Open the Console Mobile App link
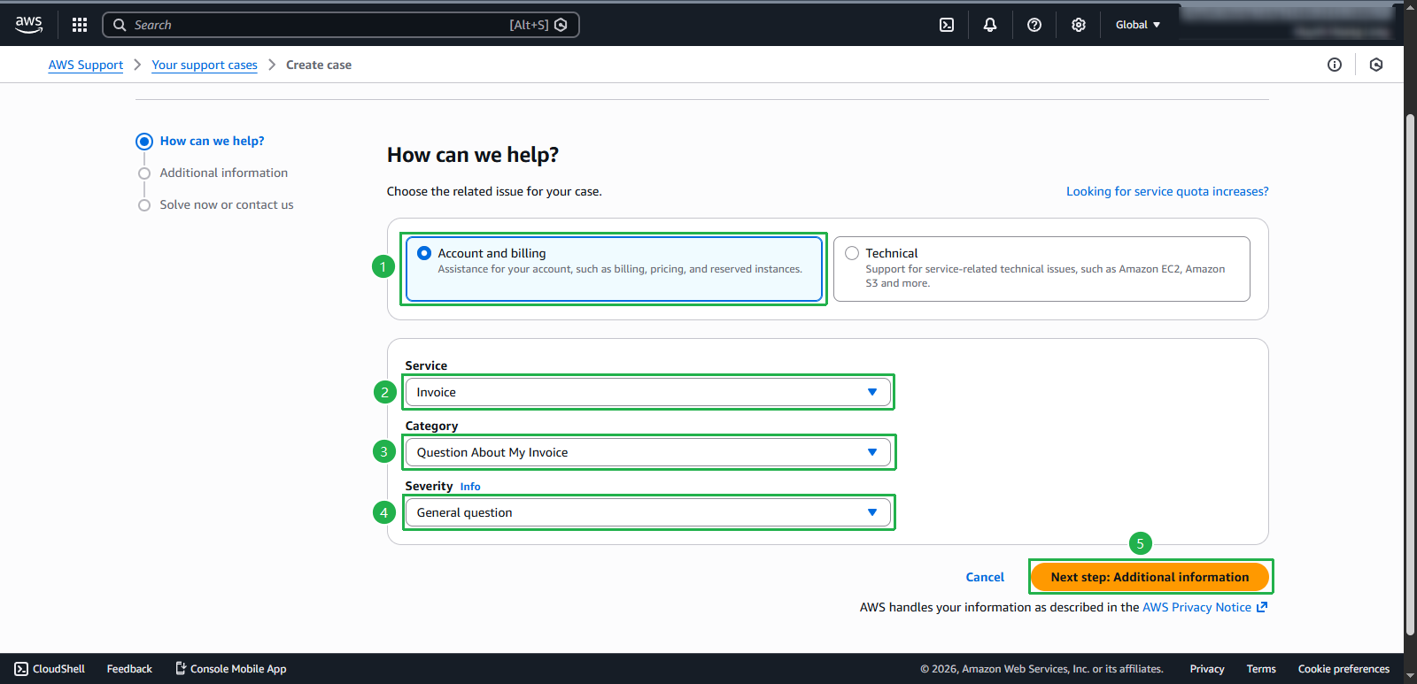Screen dimensions: 1417x684 238,669
